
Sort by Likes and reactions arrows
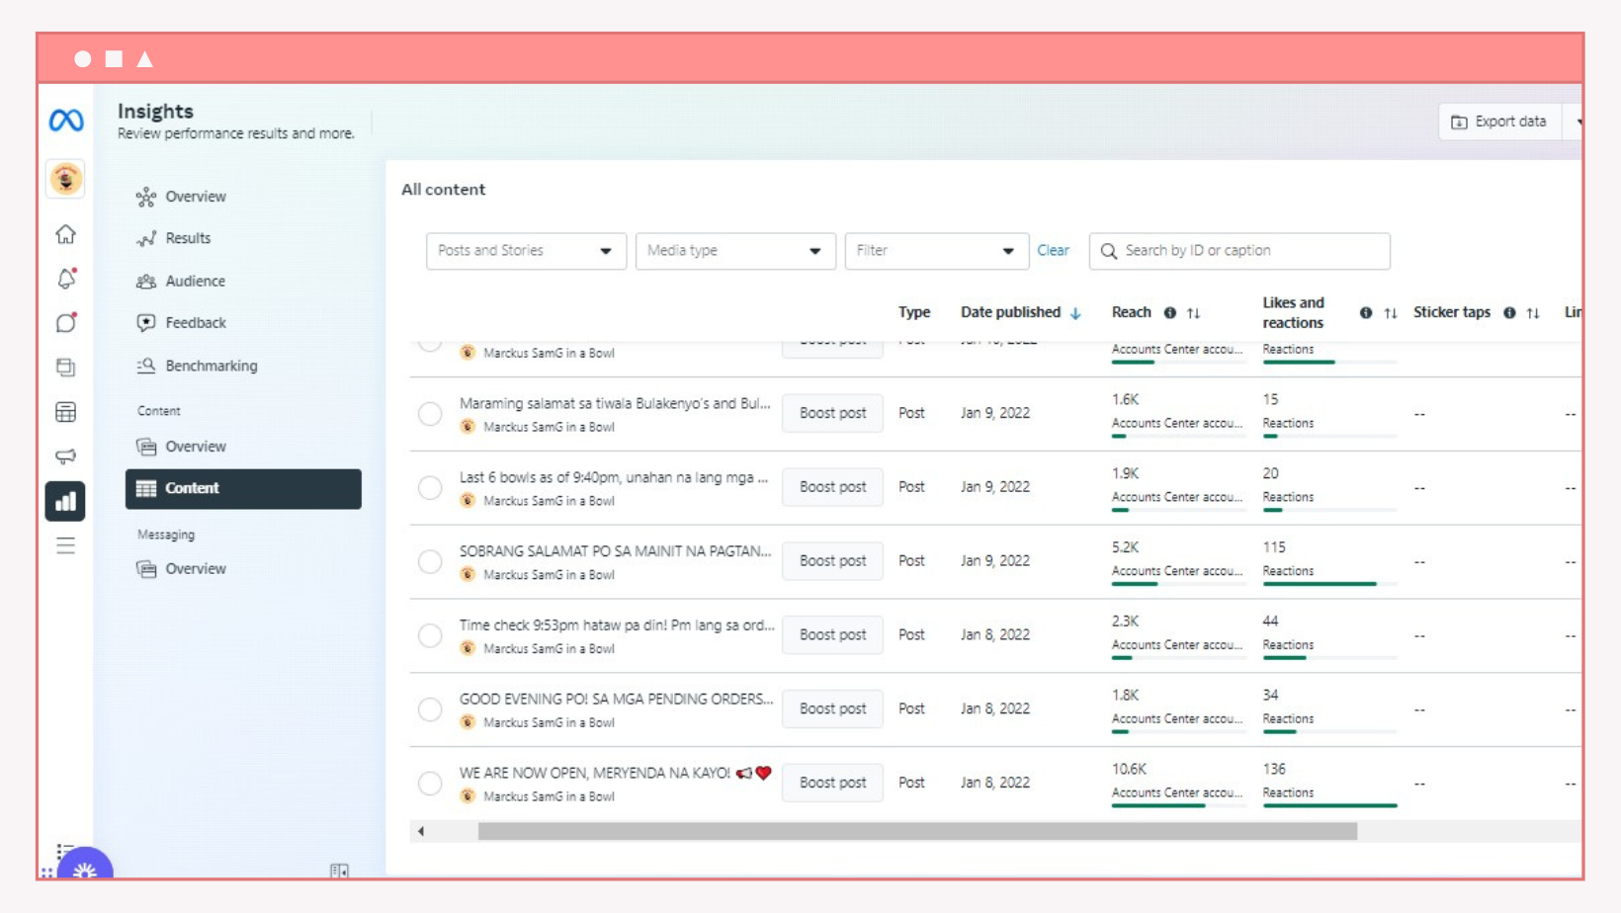coord(1391,313)
